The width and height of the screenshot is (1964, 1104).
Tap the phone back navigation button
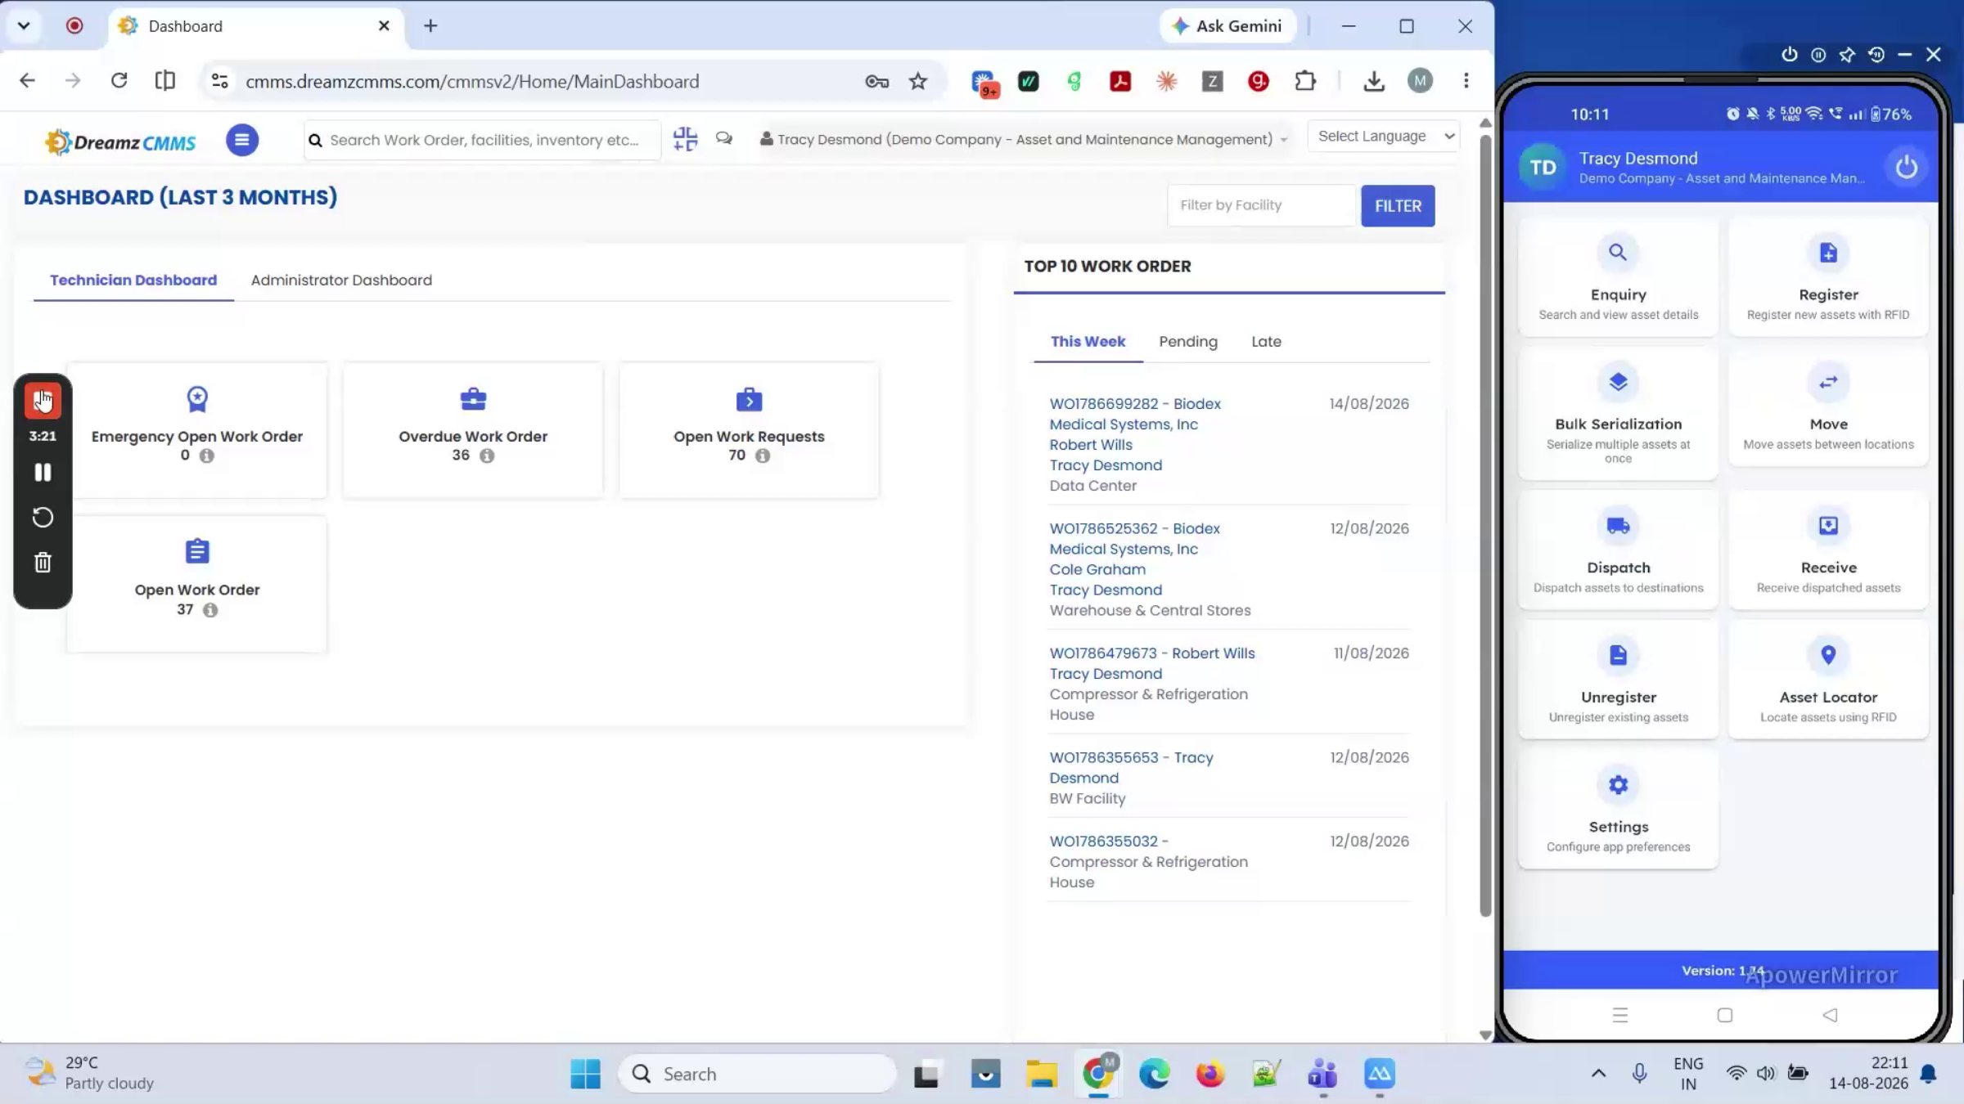1831,1015
